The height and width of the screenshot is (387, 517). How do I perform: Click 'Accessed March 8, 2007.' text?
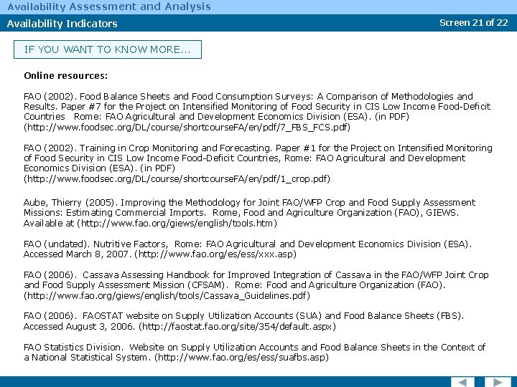77,254
